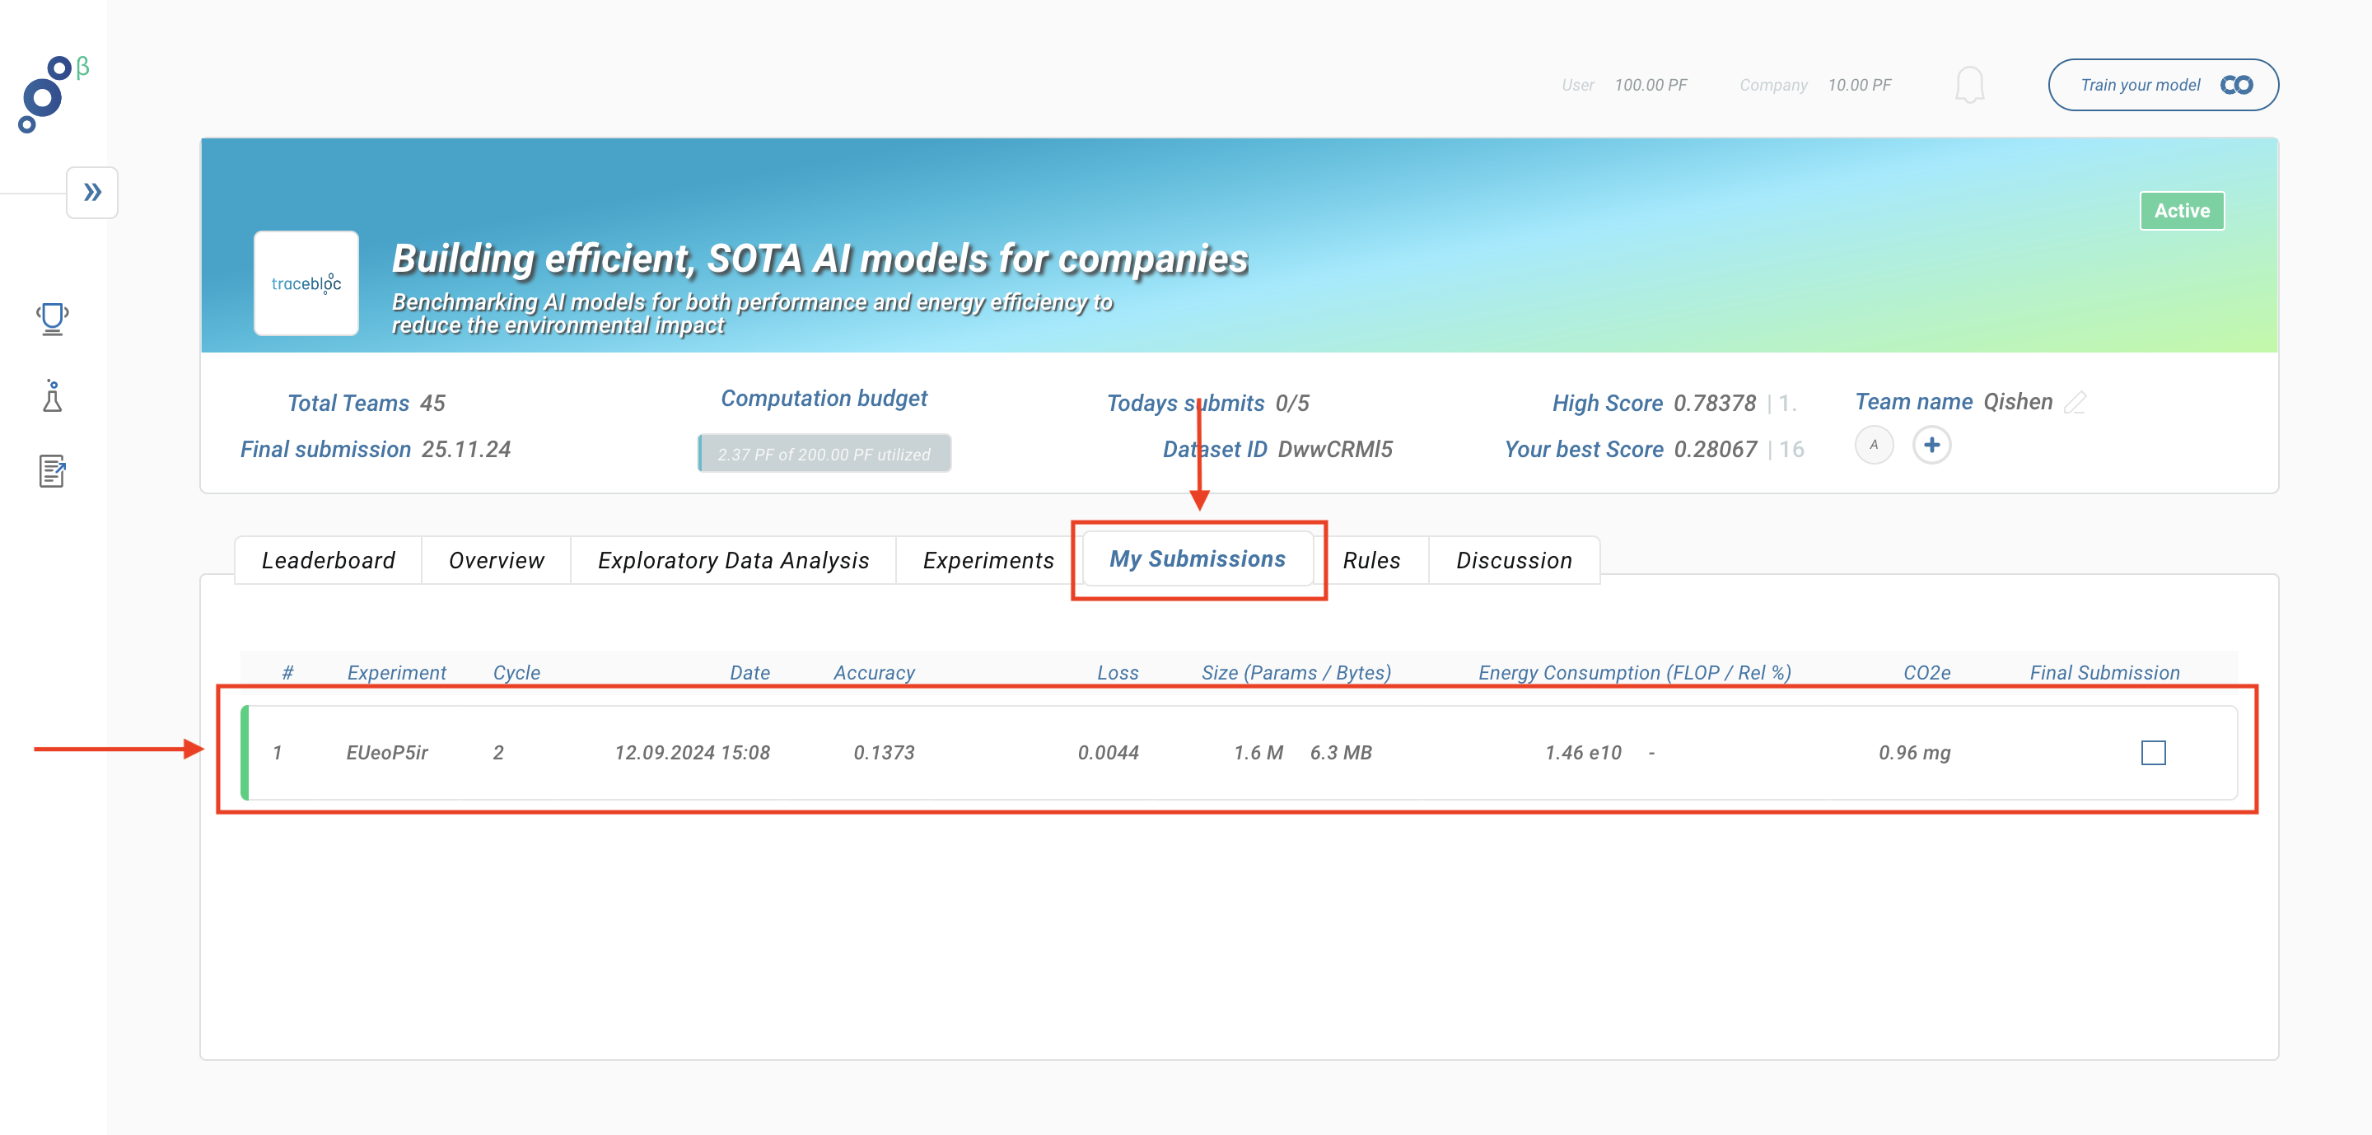Switch to the Leaderboard tab
The image size is (2372, 1135).
tap(325, 560)
